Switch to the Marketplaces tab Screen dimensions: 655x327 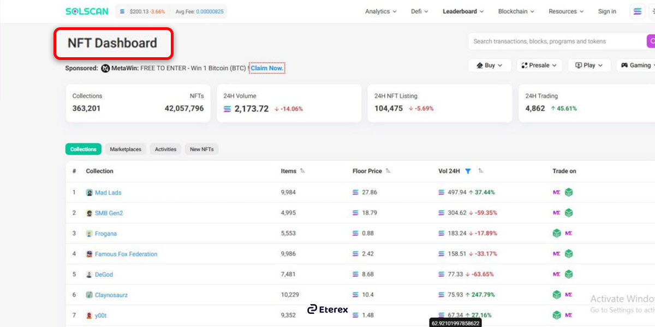[x=126, y=149]
